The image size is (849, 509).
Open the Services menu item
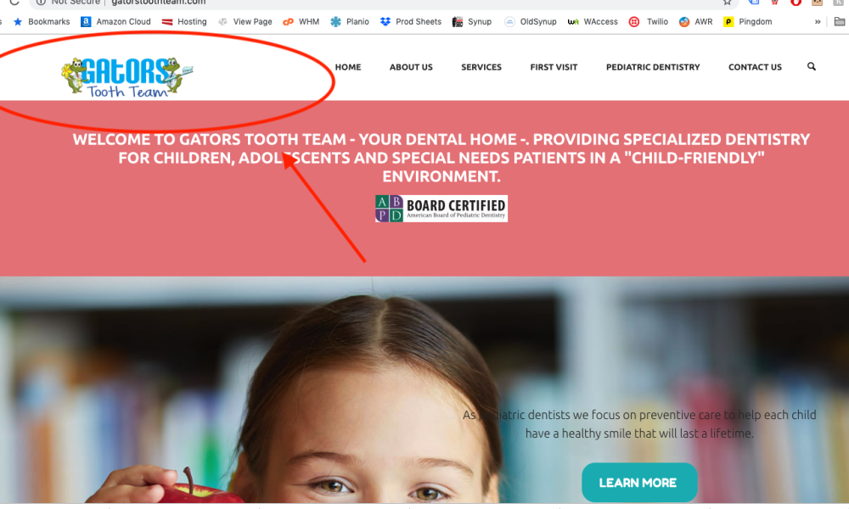481,67
